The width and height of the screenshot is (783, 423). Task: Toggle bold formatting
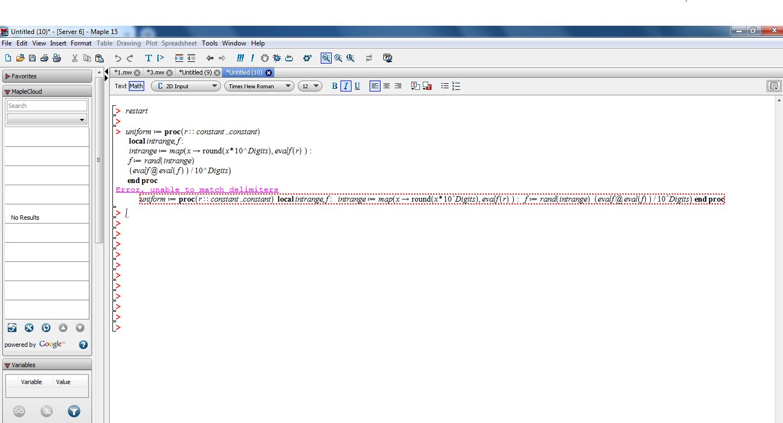[334, 86]
